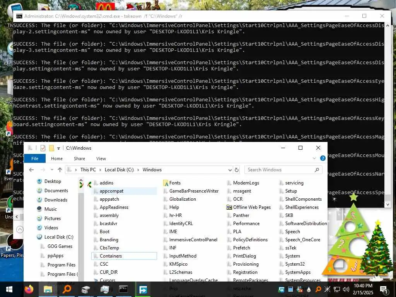Go back using Explorer's Back arrow
396x297 pixels.
pos(31,170)
